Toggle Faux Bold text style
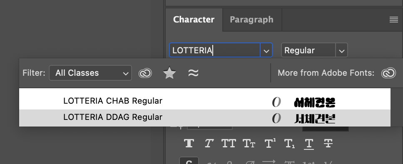Image resolution: width=403 pixels, height=164 pixels. coord(189,144)
